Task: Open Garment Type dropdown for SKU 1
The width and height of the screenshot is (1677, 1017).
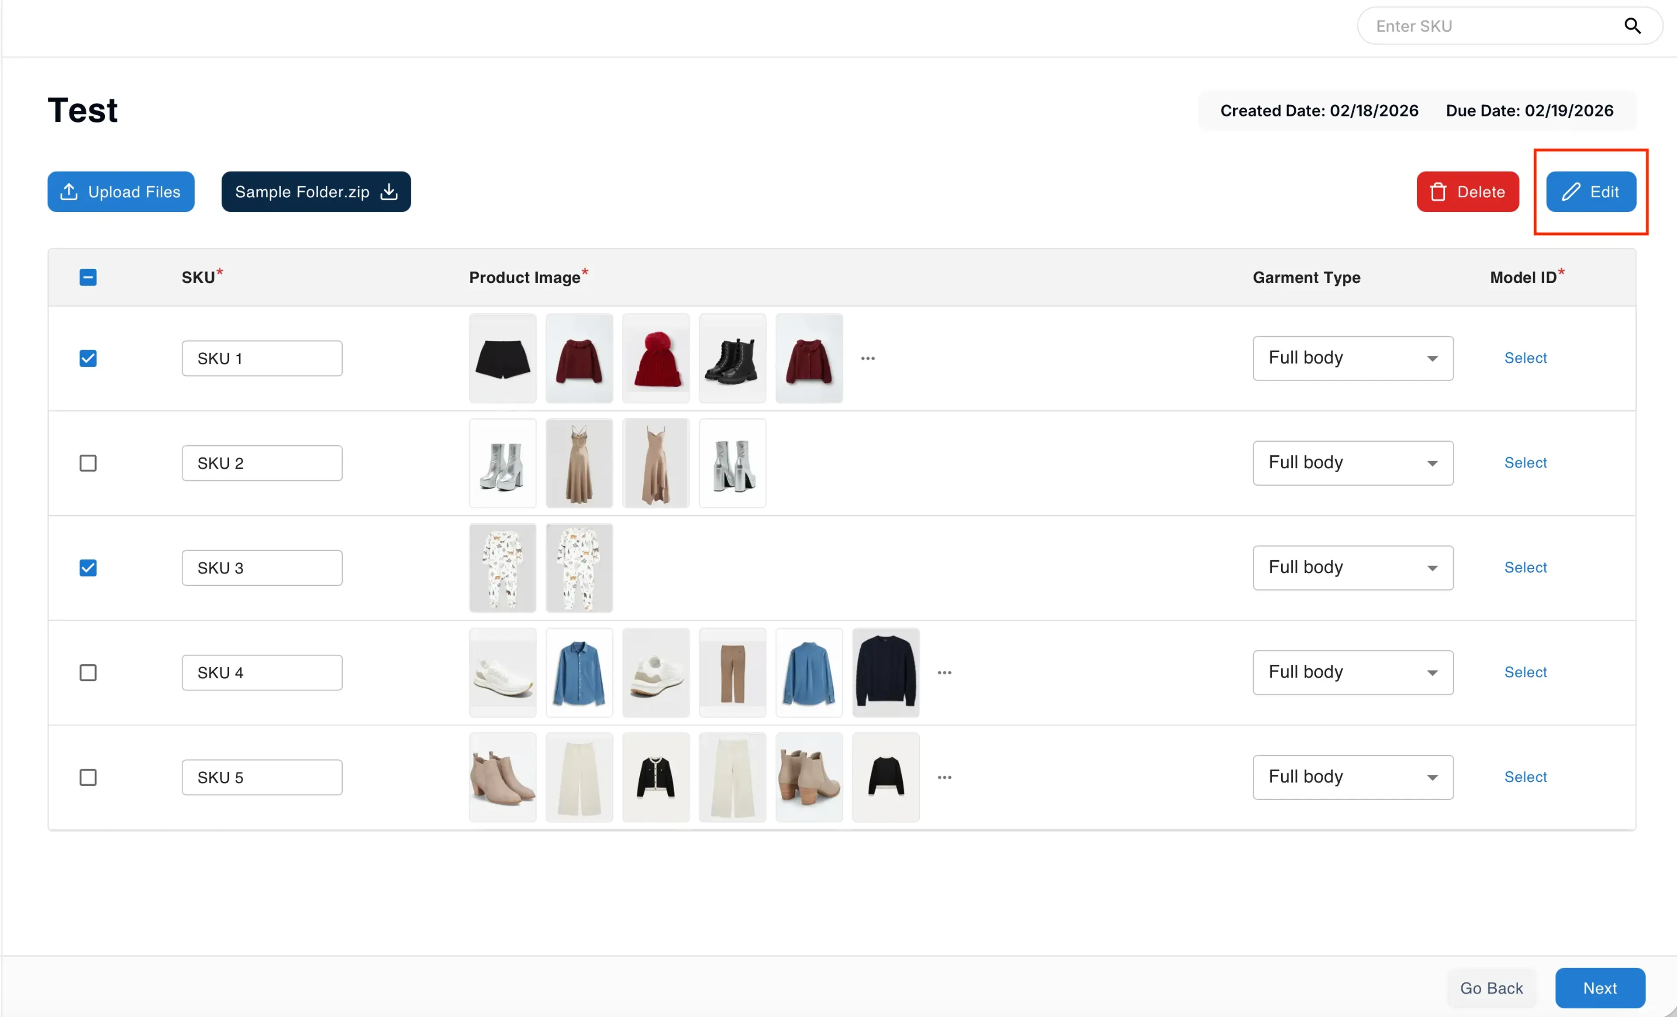Action: click(1353, 358)
